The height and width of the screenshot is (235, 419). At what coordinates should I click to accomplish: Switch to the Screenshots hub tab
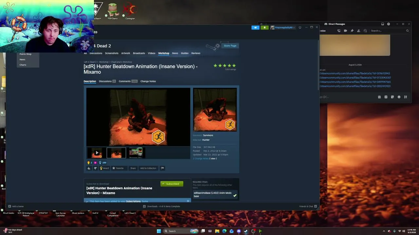click(x=112, y=53)
